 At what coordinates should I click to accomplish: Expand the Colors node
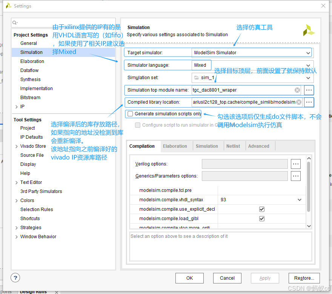17,201
